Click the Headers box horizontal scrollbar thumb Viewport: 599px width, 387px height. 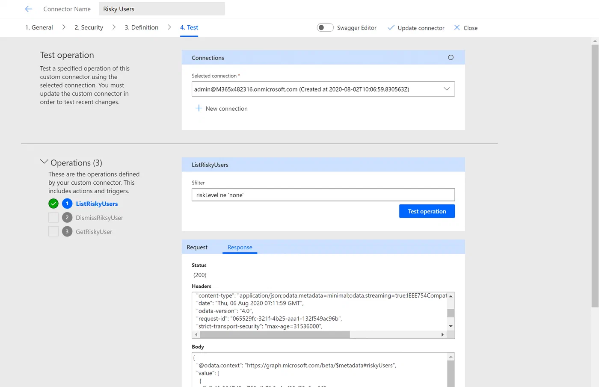click(x=275, y=334)
